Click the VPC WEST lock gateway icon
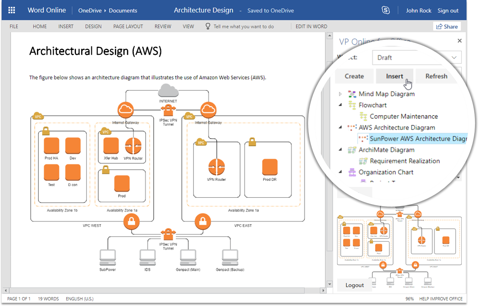479x306 pixels. tap(132, 221)
